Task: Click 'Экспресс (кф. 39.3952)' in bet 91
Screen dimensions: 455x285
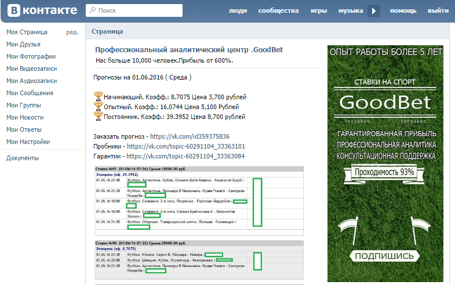Action: click(x=117, y=175)
